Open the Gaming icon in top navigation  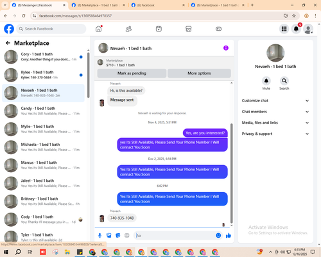(218, 29)
